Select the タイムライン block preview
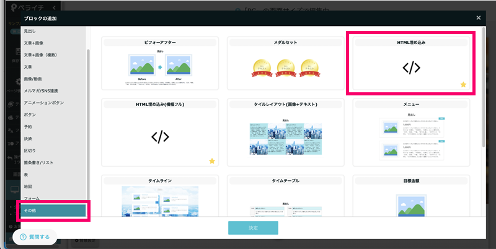Viewport: 496px width, 249px height. (159, 199)
